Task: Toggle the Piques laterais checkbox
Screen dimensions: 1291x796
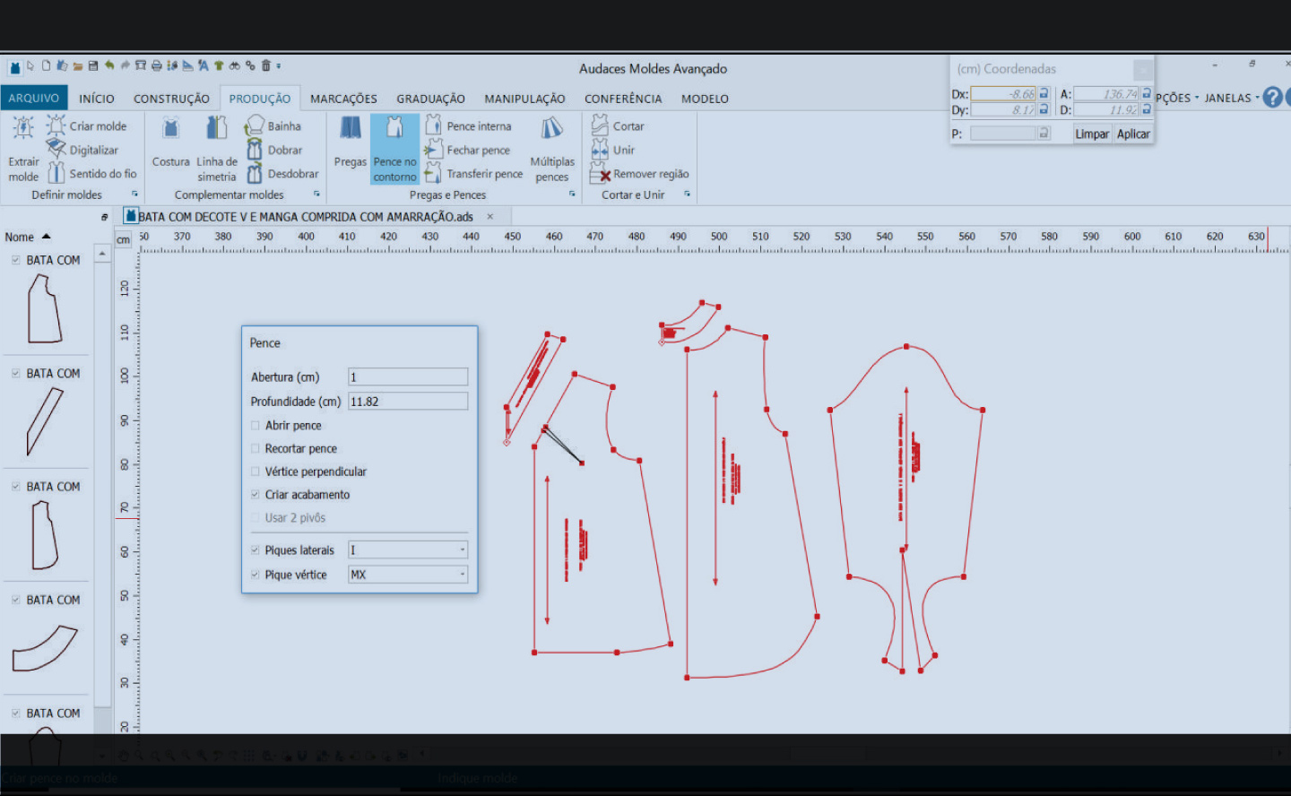Action: click(x=256, y=550)
